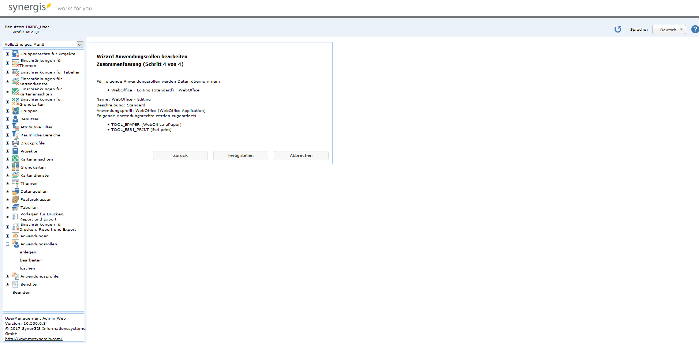The width and height of the screenshot is (699, 343).
Task: Click the Datenquellen database icon
Action: coord(15,191)
